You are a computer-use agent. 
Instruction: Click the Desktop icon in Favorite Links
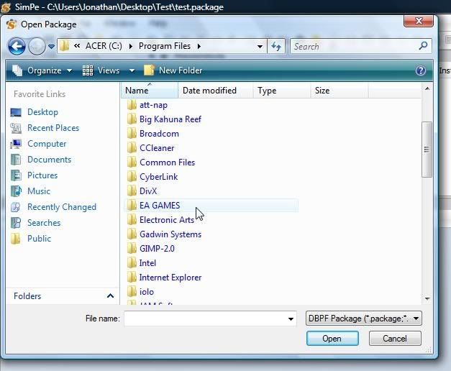tap(16, 112)
